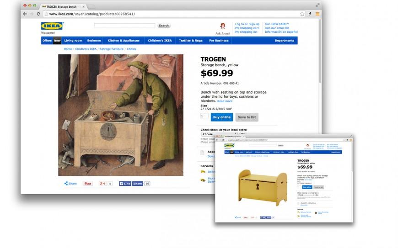Click the browser back arrow
The width and height of the screenshot is (398, 248).
(x=25, y=14)
